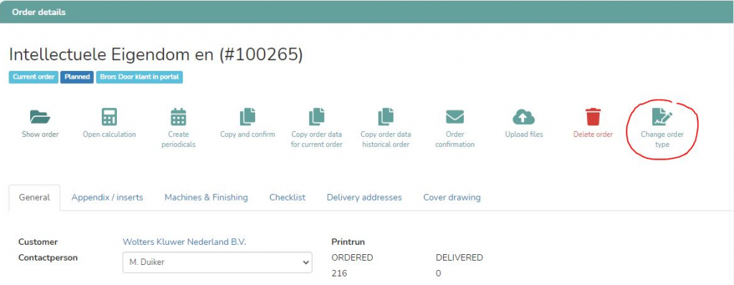734x285 pixels.
Task: Expand the Contactperson dropdown showing M. Duiker
Action: coord(217,263)
